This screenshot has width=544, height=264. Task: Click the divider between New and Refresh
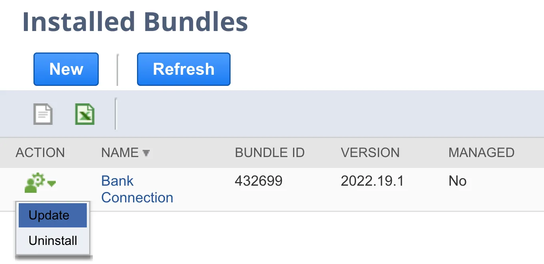coord(117,70)
